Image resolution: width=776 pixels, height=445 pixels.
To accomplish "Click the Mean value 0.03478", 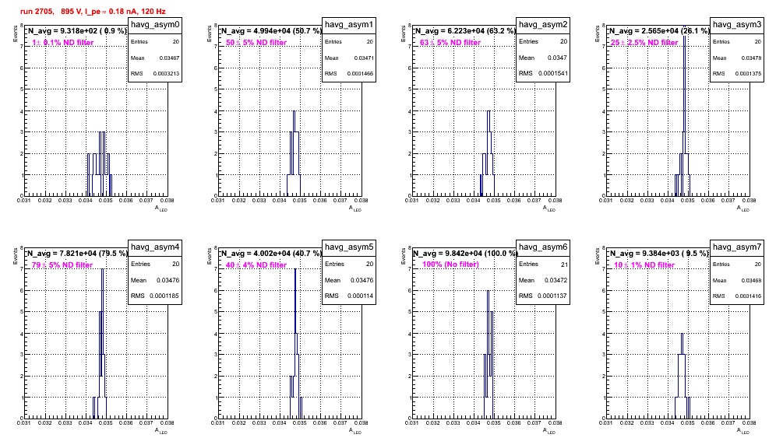I will pyautogui.click(x=751, y=58).
